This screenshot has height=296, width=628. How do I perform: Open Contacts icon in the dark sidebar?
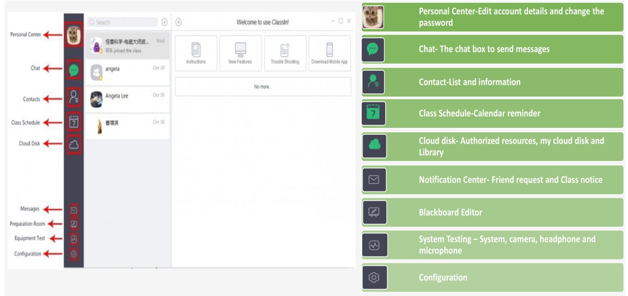tap(74, 97)
